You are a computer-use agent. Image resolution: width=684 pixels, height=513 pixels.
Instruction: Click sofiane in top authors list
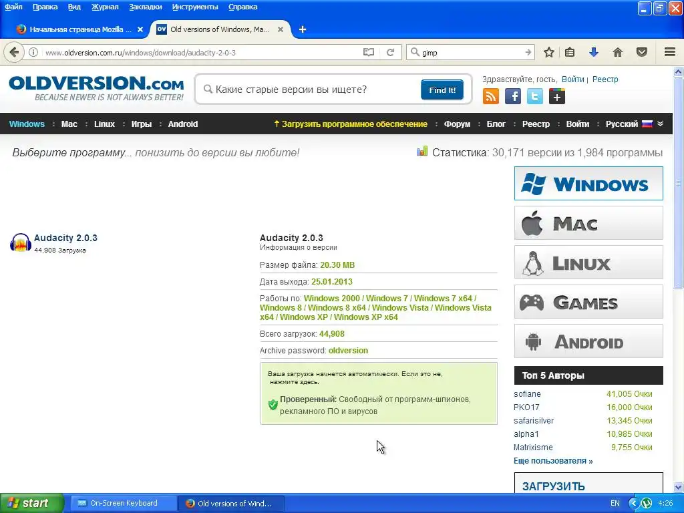(x=527, y=394)
